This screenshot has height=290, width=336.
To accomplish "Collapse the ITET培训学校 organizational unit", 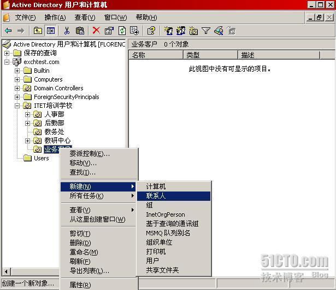I will 17,106.
